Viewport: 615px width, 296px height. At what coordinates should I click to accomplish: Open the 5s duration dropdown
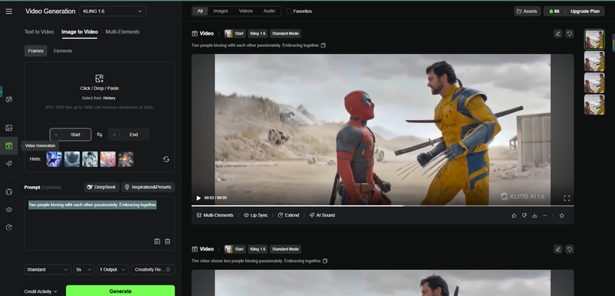(x=84, y=270)
